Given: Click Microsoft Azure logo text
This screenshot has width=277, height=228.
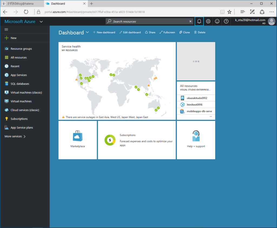Looking at the screenshot, I should tap(20, 22).
